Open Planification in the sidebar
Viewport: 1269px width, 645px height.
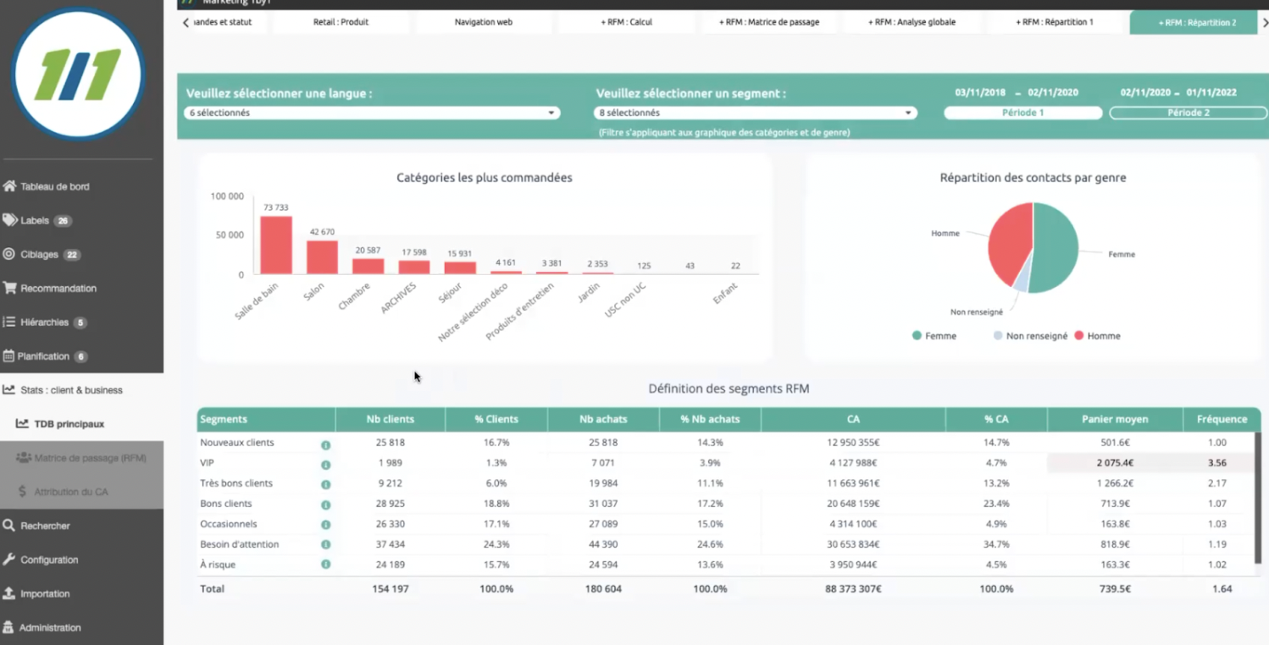tap(43, 356)
